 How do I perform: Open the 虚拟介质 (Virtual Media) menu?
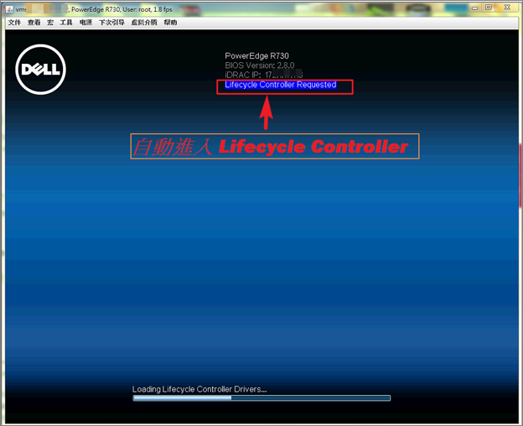tap(144, 23)
